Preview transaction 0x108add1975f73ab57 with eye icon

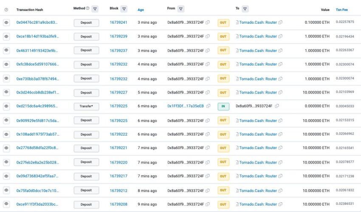pyautogui.click(x=6, y=134)
